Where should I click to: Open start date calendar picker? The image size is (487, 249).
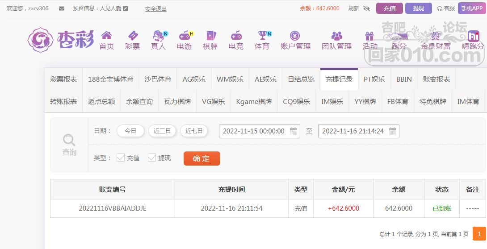(x=293, y=131)
